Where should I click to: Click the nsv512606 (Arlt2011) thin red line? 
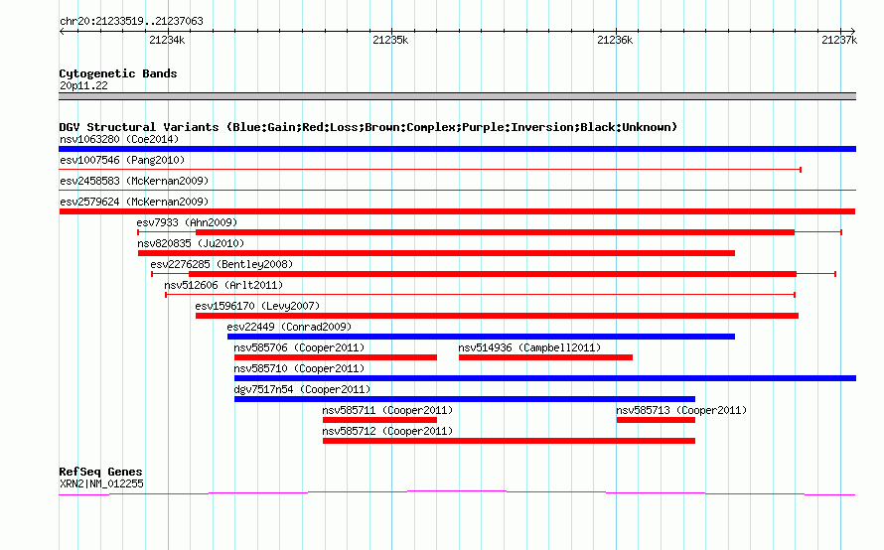[481, 295]
